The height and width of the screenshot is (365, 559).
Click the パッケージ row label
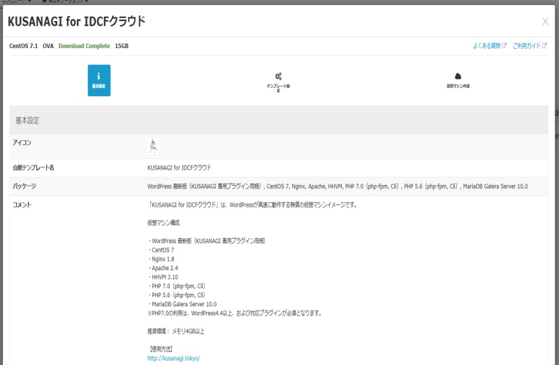coord(24,186)
